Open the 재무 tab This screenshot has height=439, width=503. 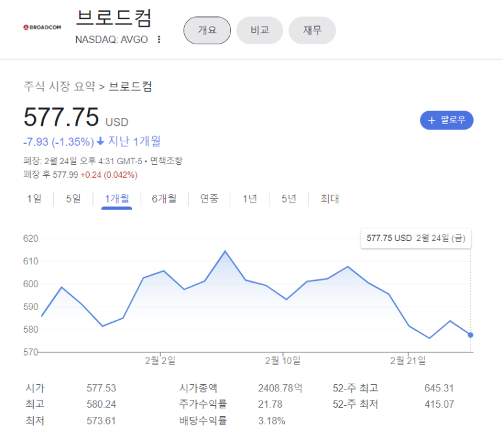coord(312,31)
